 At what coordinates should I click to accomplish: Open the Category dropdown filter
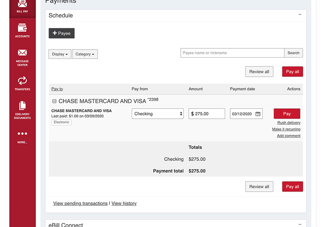85,54
